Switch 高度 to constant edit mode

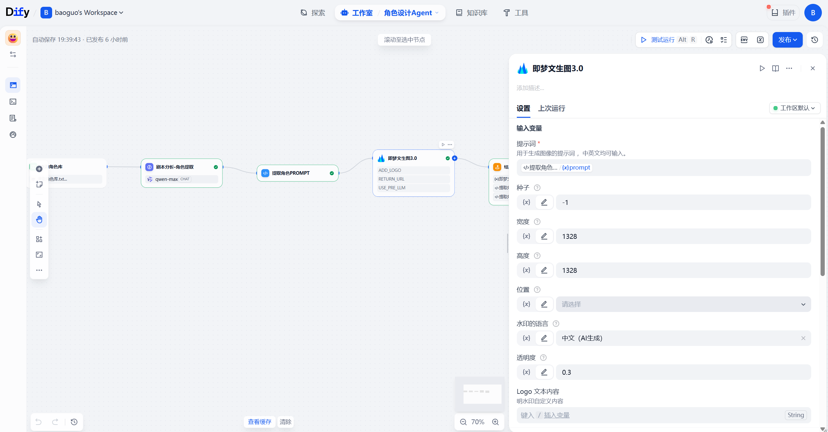coord(544,270)
